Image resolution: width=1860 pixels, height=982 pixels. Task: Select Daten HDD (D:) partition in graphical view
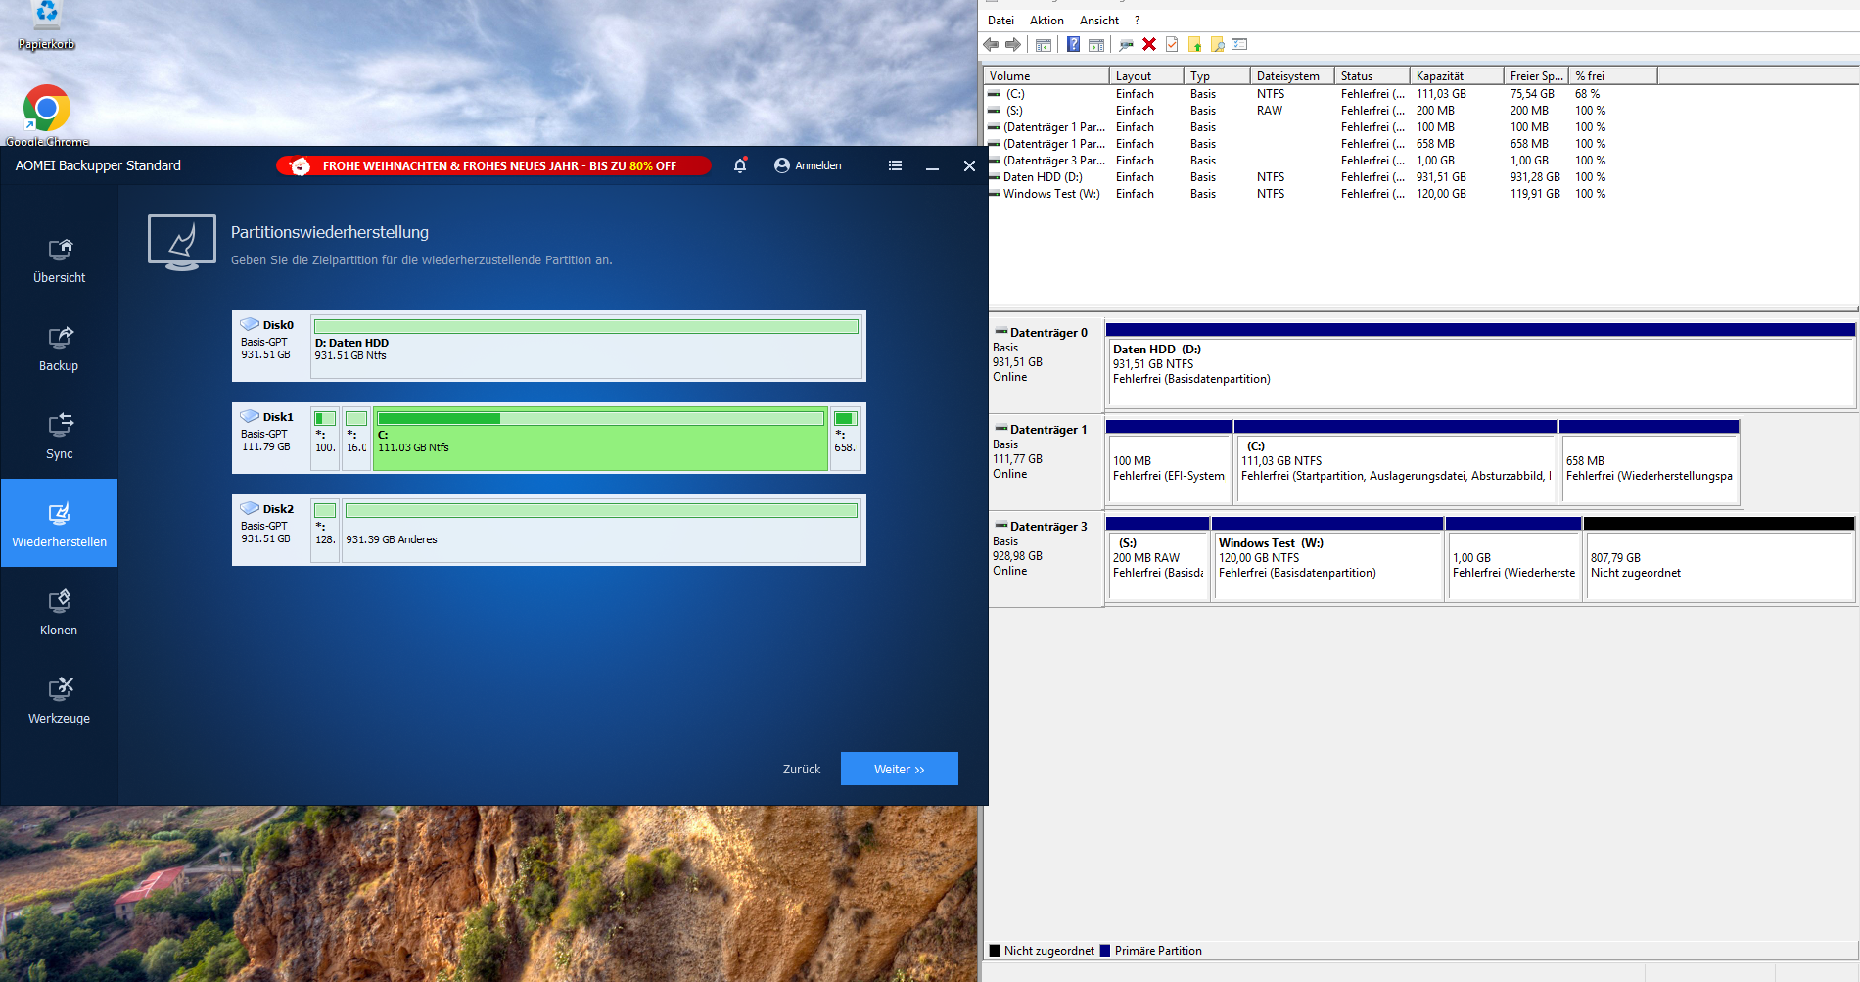(x=1480, y=364)
